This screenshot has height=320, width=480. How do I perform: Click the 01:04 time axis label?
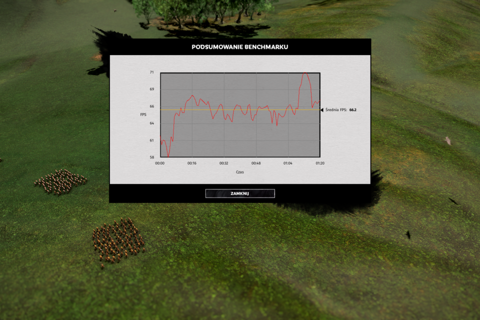(288, 163)
